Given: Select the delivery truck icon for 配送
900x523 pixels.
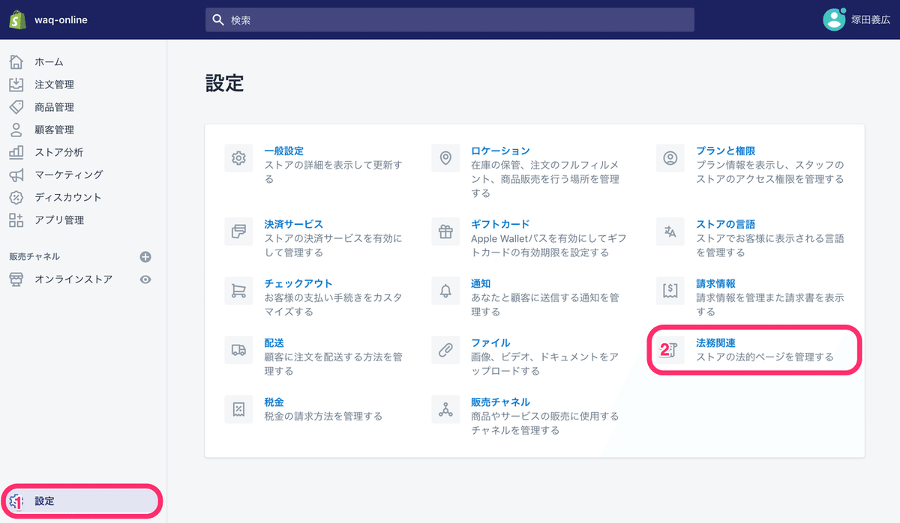Looking at the screenshot, I should pyautogui.click(x=238, y=350).
